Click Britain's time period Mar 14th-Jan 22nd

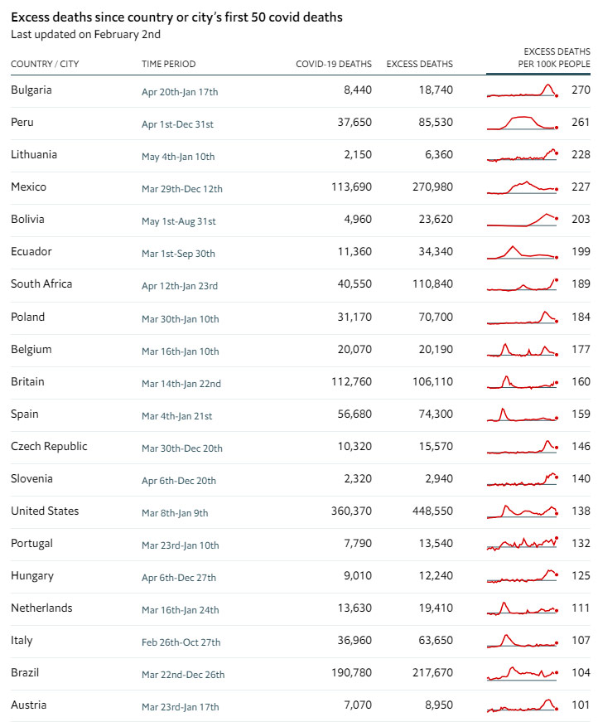click(181, 383)
